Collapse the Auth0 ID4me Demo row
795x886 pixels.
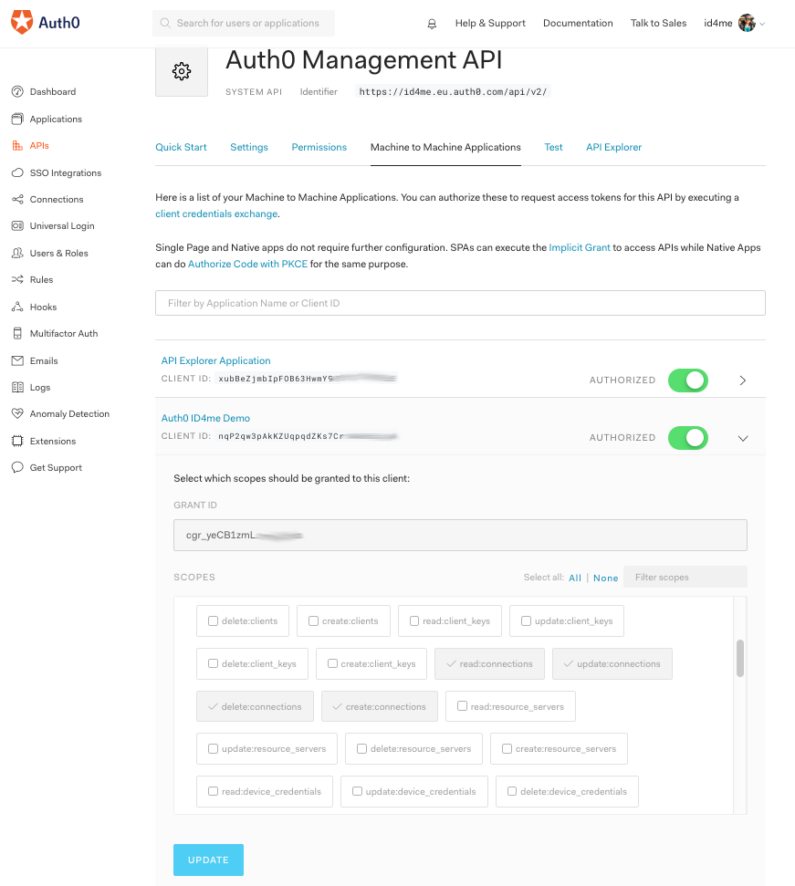[x=743, y=439]
